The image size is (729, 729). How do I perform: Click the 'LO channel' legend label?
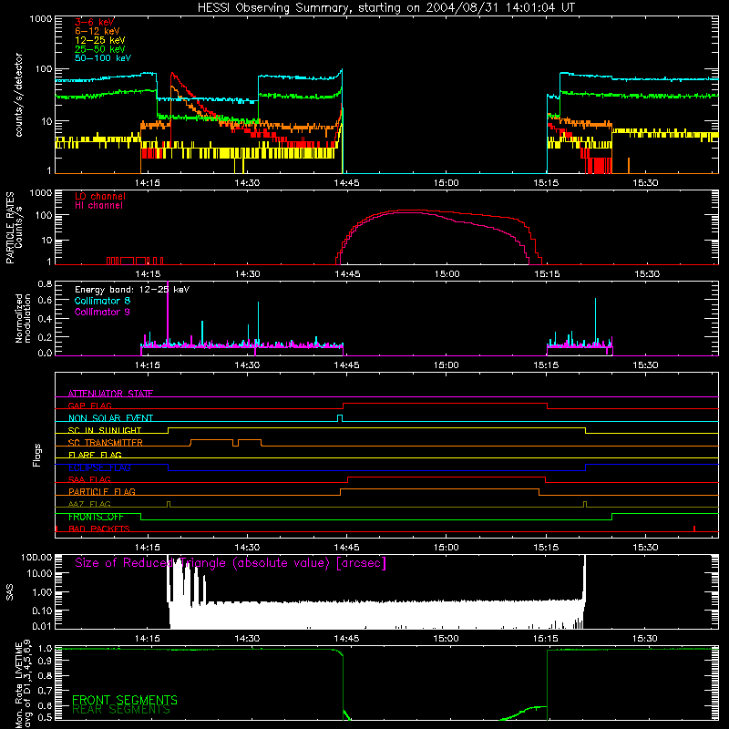click(x=100, y=196)
